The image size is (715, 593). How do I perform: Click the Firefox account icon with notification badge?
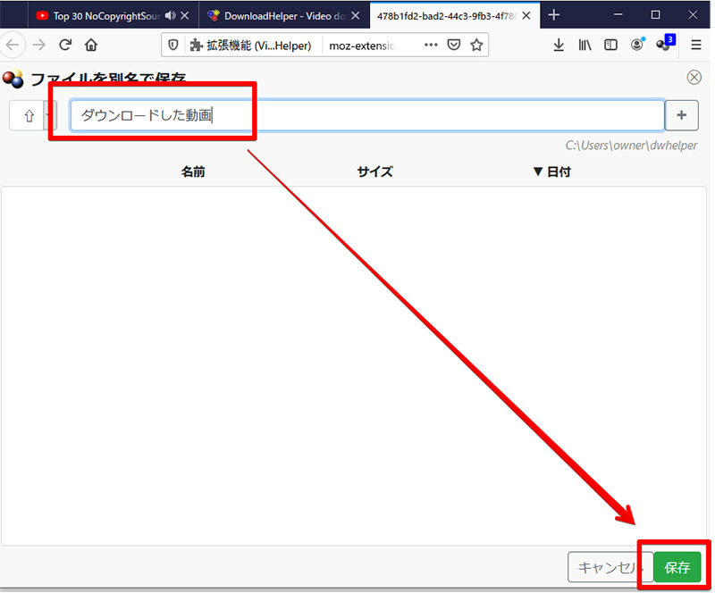[637, 45]
